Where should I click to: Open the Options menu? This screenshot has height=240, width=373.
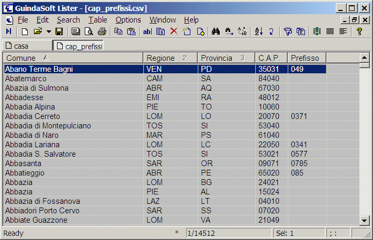pos(128,20)
